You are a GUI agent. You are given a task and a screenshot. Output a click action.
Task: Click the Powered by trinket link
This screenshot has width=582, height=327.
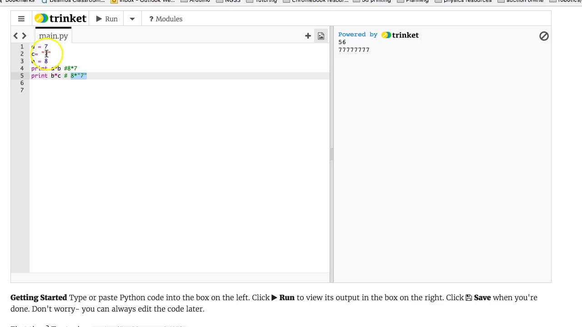pyautogui.click(x=358, y=35)
